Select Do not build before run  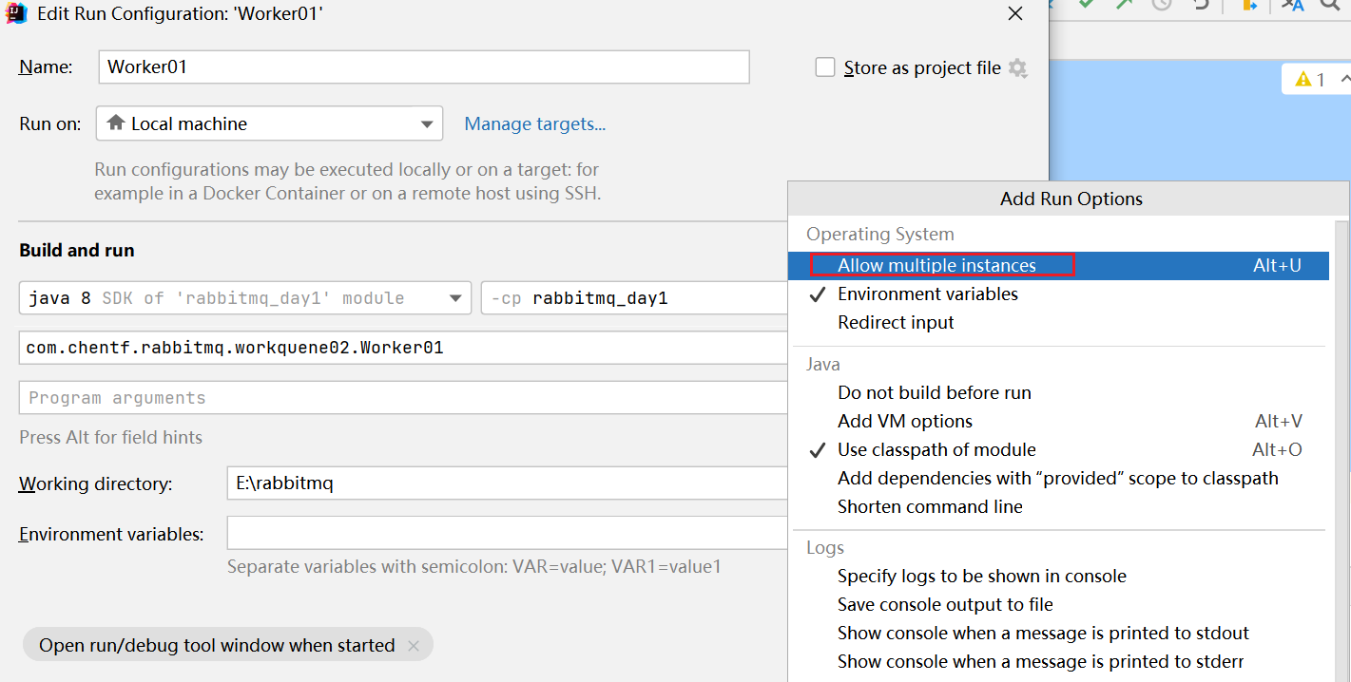(x=1058, y=392)
